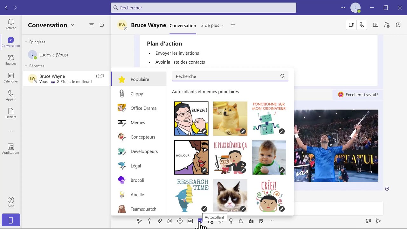This screenshot has width=407, height=229.
Task: Pop out the chat window
Action: tap(398, 25)
